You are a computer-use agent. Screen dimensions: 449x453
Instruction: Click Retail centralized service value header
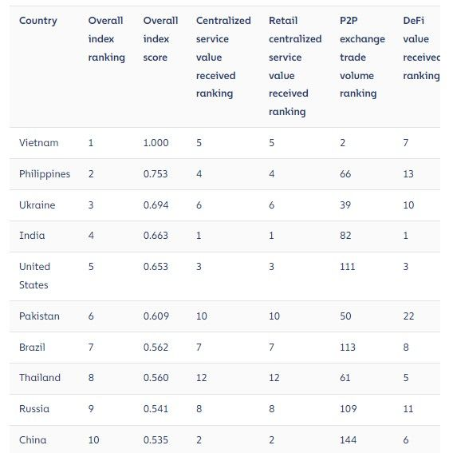(295, 66)
